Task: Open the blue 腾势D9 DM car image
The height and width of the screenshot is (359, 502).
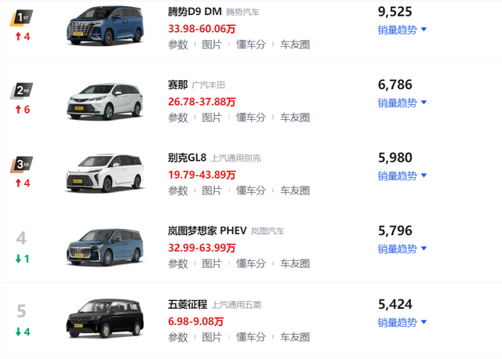Action: [x=105, y=26]
